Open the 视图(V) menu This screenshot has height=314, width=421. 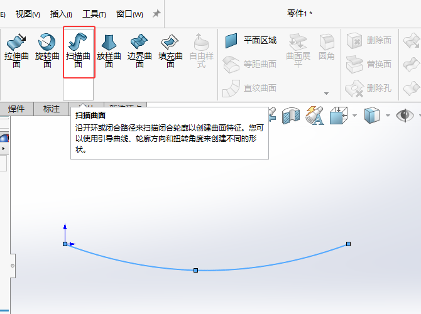pyautogui.click(x=28, y=14)
